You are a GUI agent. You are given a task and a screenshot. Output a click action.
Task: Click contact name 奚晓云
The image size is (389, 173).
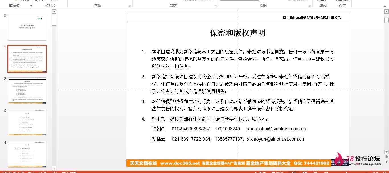[158, 139]
